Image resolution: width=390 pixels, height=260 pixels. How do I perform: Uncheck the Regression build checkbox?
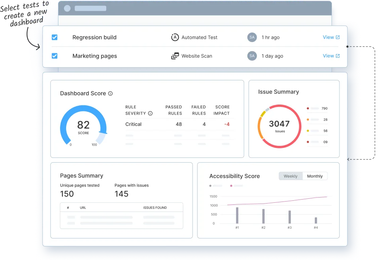tap(55, 37)
